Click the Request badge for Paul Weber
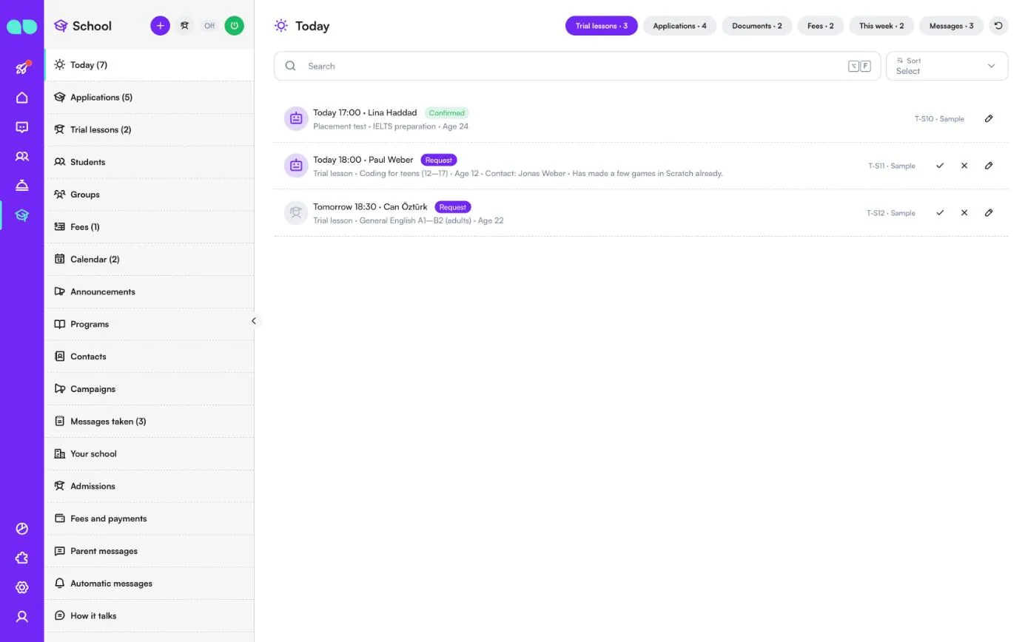This screenshot has width=1028, height=642. [439, 160]
